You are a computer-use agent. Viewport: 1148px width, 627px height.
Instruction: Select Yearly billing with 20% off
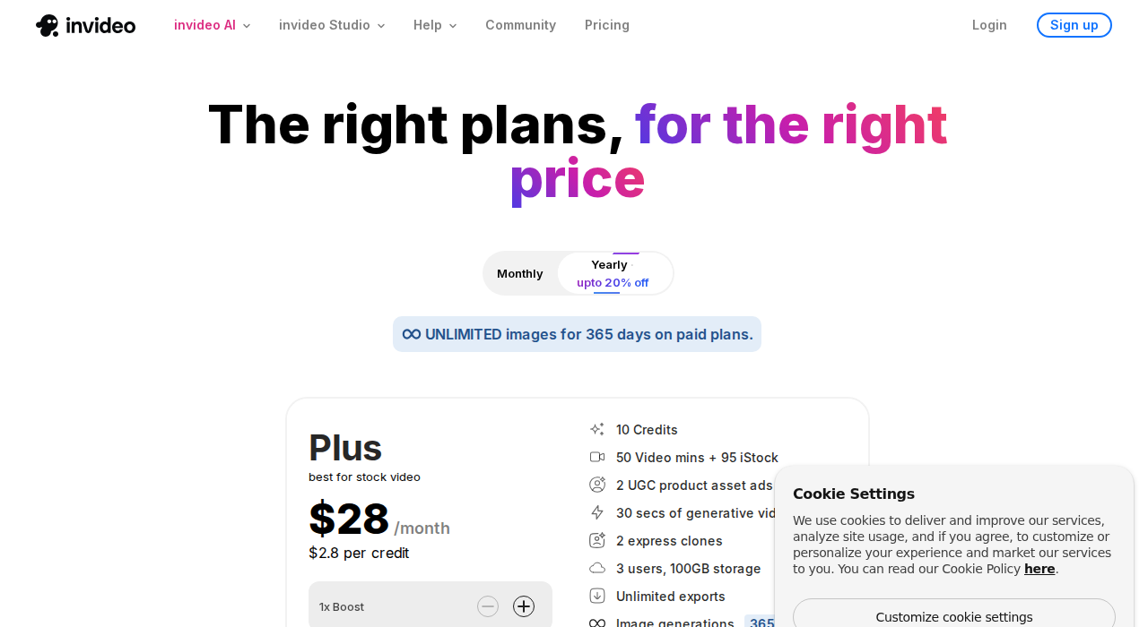(613, 272)
